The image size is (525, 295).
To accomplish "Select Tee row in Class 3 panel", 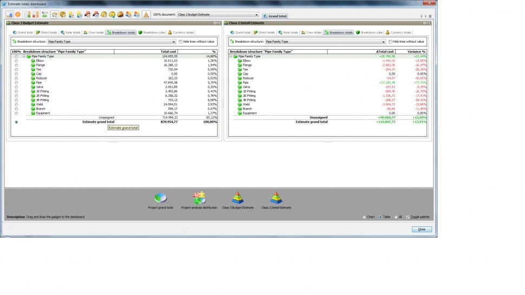I will (x=114, y=70).
